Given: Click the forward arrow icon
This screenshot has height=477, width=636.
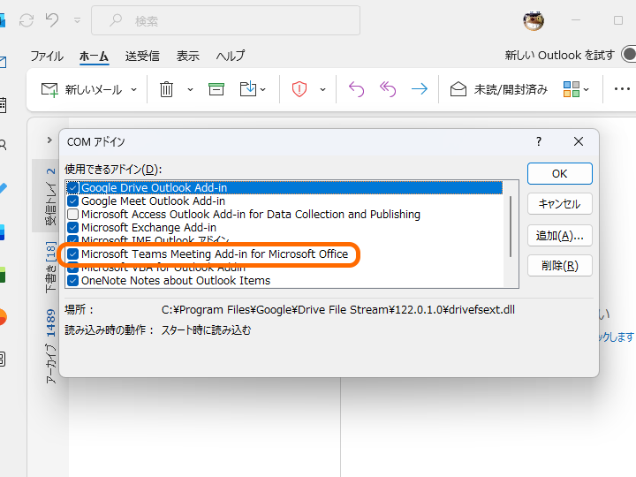Looking at the screenshot, I should (x=420, y=89).
